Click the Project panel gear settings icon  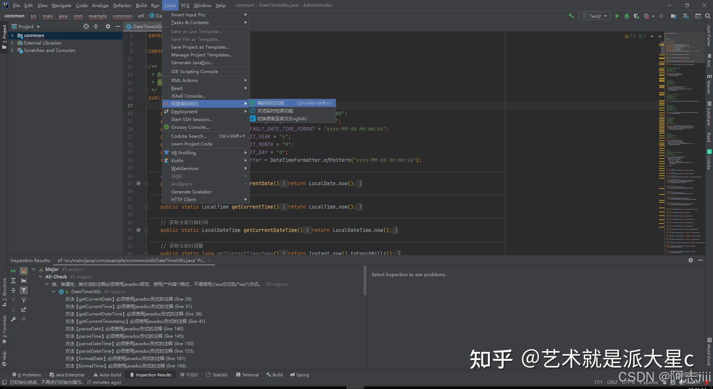click(x=108, y=26)
